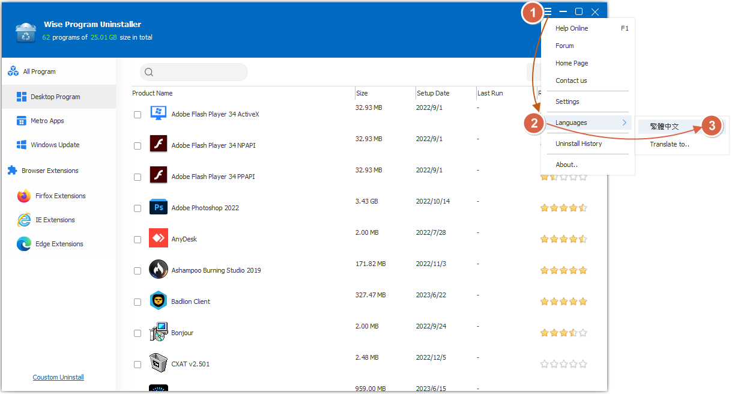Screen dimensions: 732x394
Task: Click the setup date 2023/6/22
Action: click(431, 295)
